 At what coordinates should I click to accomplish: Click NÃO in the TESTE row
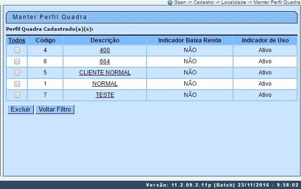(x=190, y=95)
